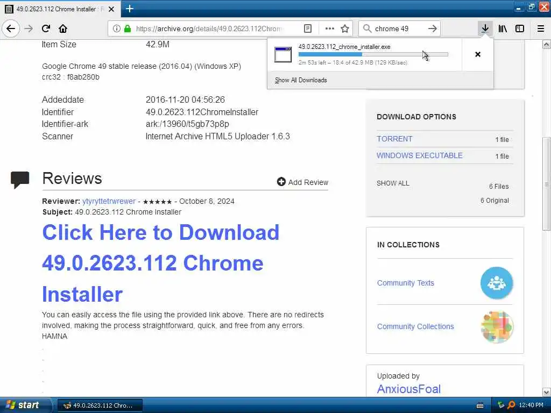Close the 49.0.2623.112 Chrome Installer tab
Screen dimensions: 551x413
coord(111,9)
